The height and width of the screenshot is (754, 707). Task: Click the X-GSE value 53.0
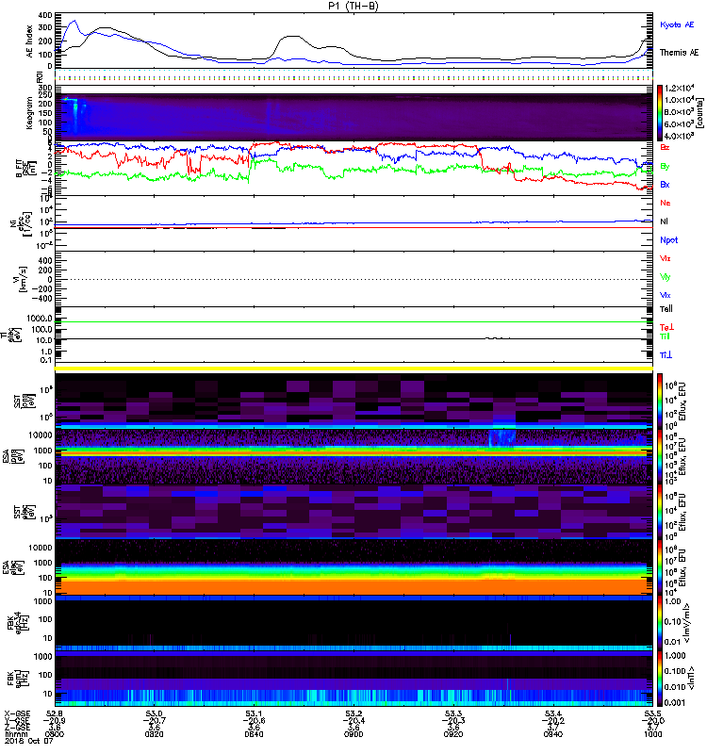tap(154, 713)
